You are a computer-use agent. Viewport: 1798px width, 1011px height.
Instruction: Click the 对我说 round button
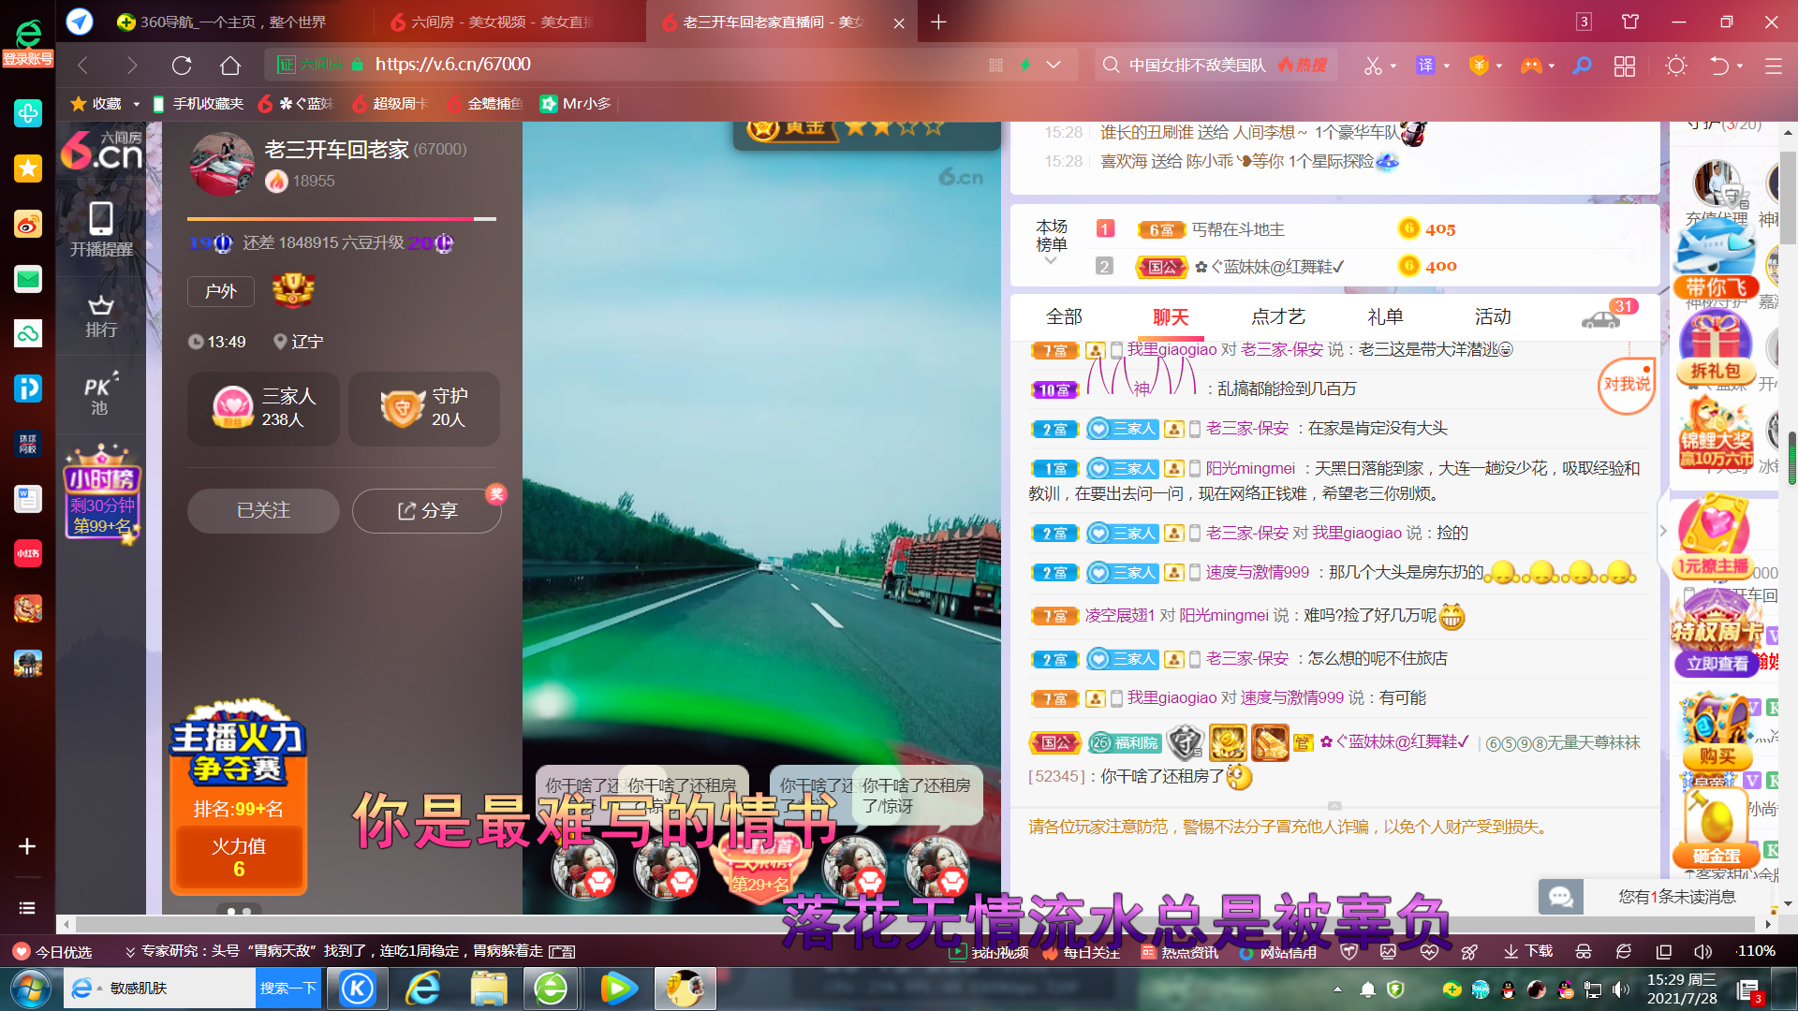click(x=1626, y=385)
